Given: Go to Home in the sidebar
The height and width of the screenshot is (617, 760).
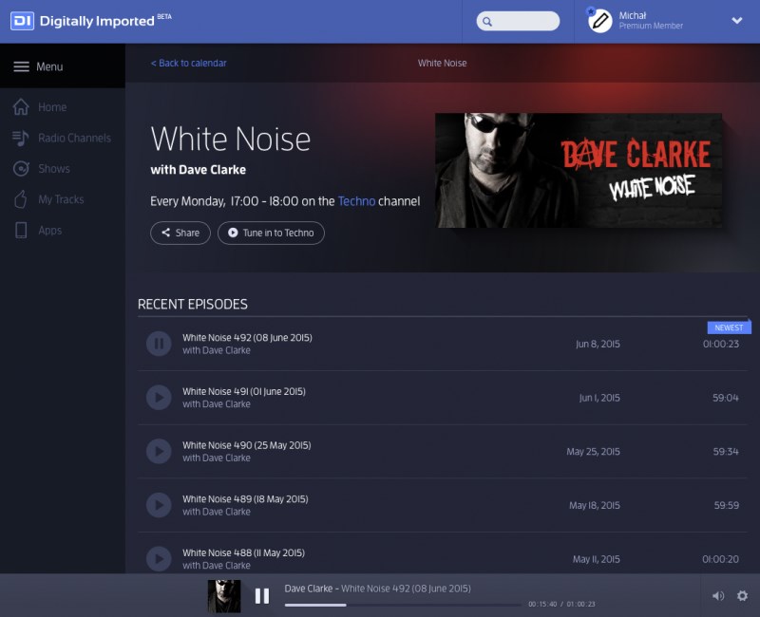Looking at the screenshot, I should pyautogui.click(x=52, y=107).
